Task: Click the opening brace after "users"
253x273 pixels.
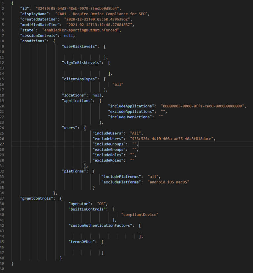Action: pos(85,128)
